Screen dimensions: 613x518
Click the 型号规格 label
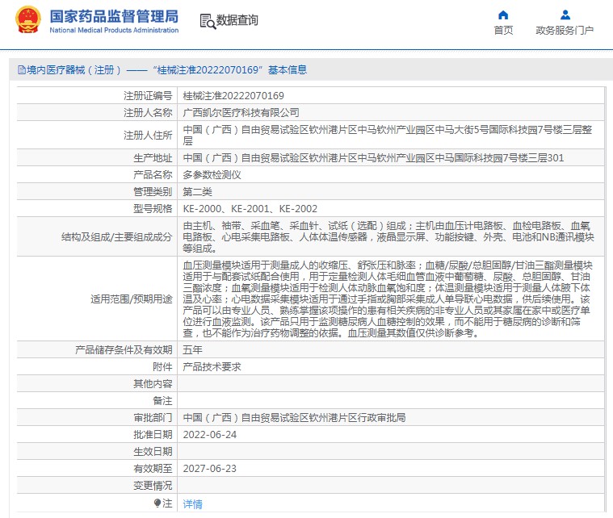(x=153, y=209)
